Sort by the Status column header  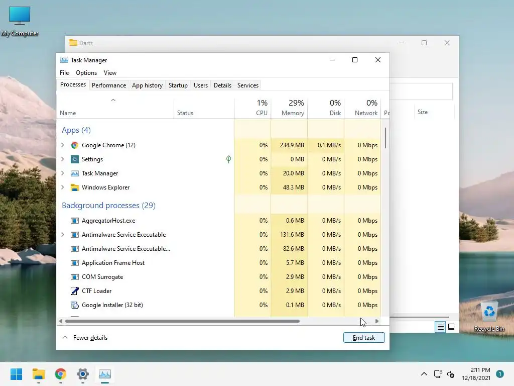click(x=204, y=109)
